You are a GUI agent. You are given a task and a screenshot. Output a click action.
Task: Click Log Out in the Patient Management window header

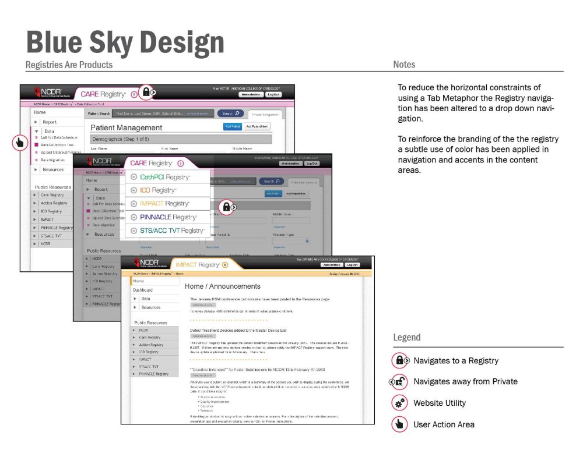coord(273,95)
